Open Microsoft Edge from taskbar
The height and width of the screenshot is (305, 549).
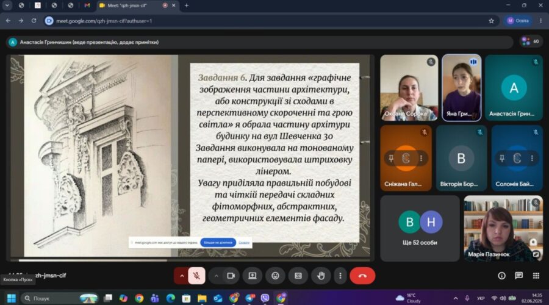(171, 298)
